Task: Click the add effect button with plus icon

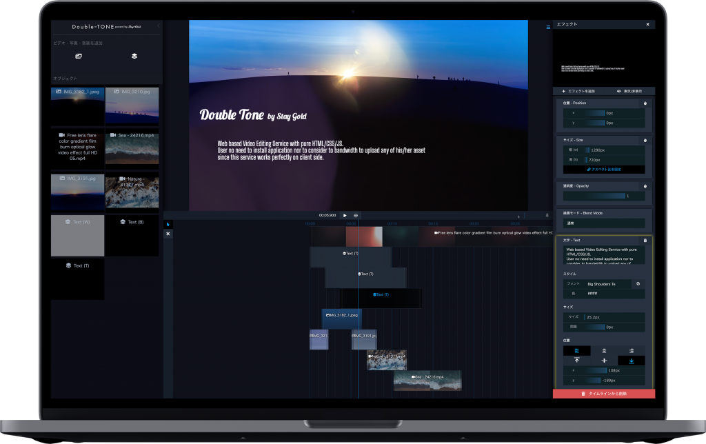Action: 578,92
